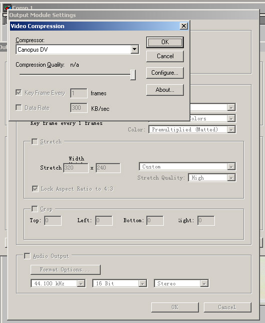Open the 44.100 kHz sample rate dropdown
Viewport: 265px width, 323px height.
[58, 283]
